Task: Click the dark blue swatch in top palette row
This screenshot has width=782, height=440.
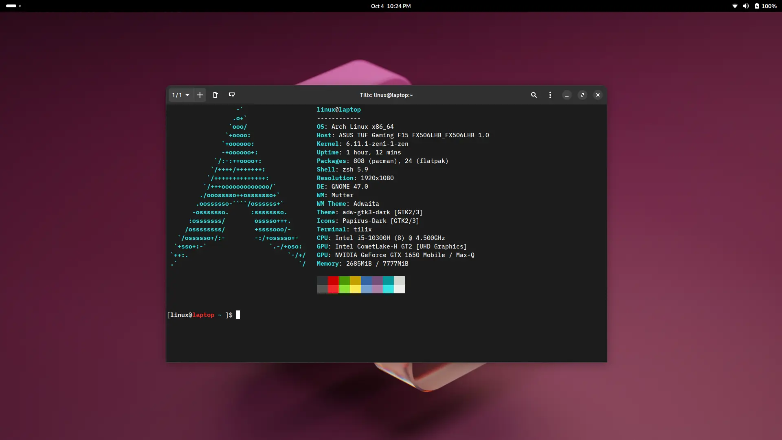Action: tap(366, 280)
